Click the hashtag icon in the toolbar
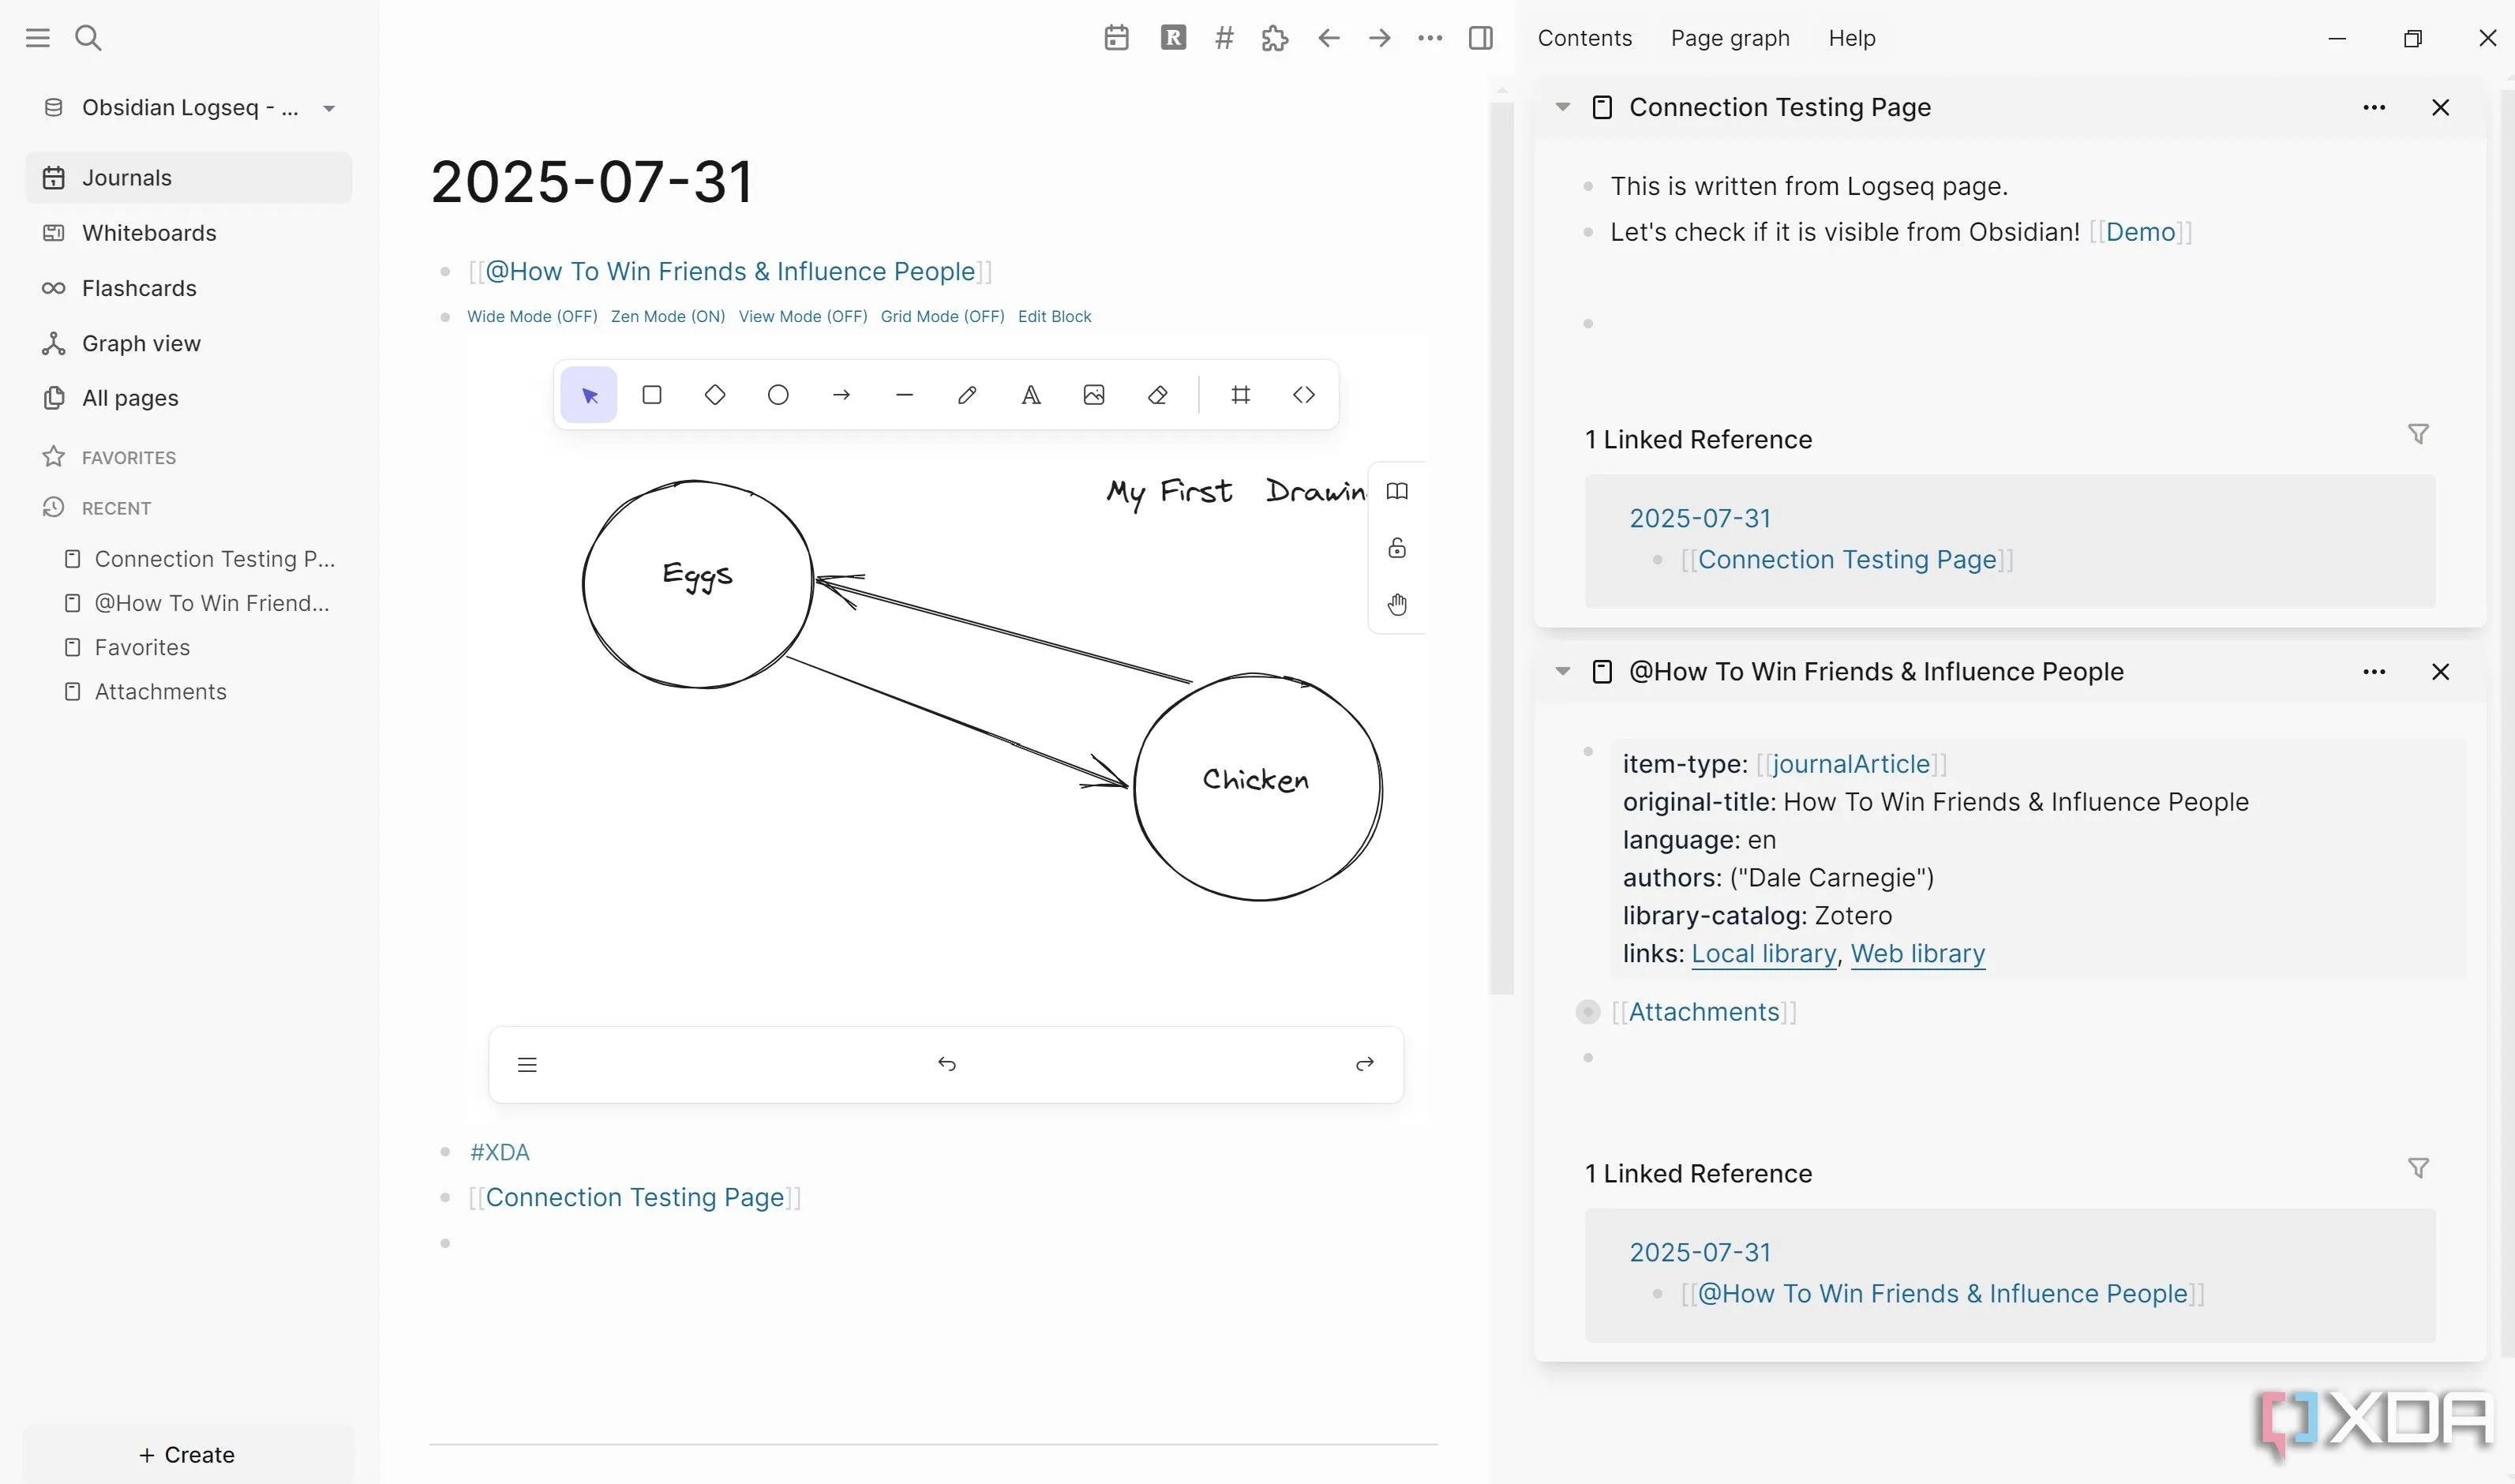Image resolution: width=2515 pixels, height=1484 pixels. [x=1224, y=38]
